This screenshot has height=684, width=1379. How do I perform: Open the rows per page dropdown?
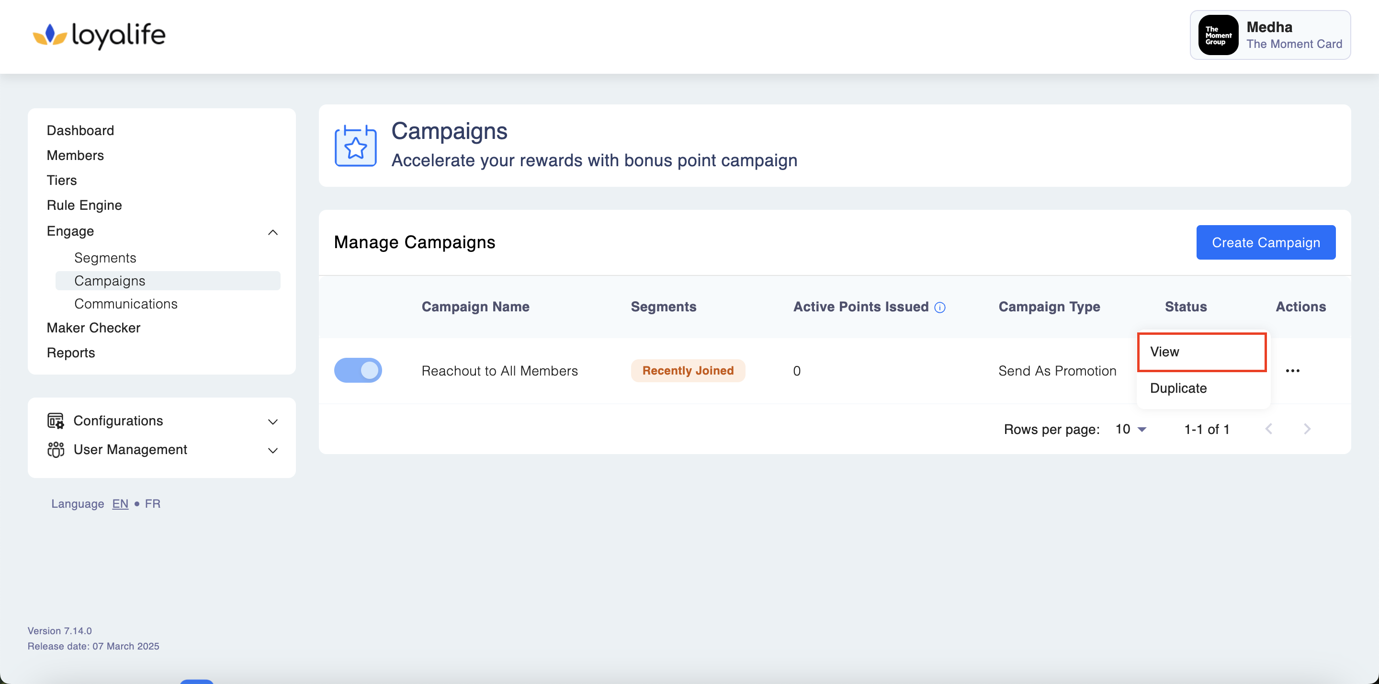tap(1130, 430)
